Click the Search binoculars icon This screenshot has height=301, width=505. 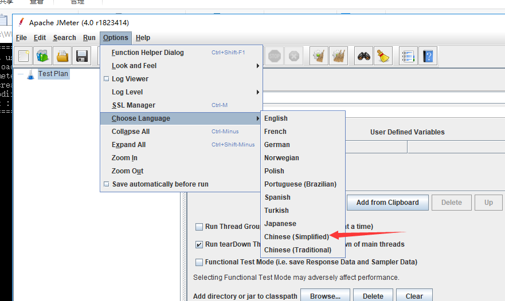click(x=363, y=56)
